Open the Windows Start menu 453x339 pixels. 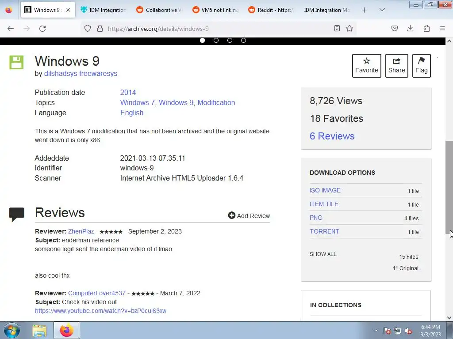(x=12, y=330)
